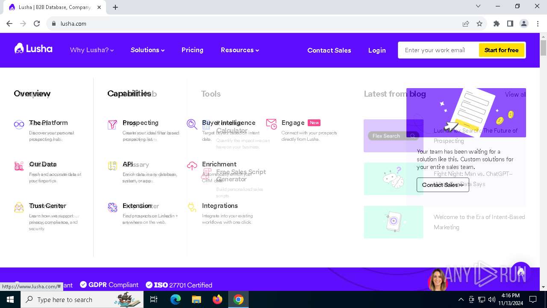Go back with browser back arrow
The image size is (547, 308).
click(9, 24)
